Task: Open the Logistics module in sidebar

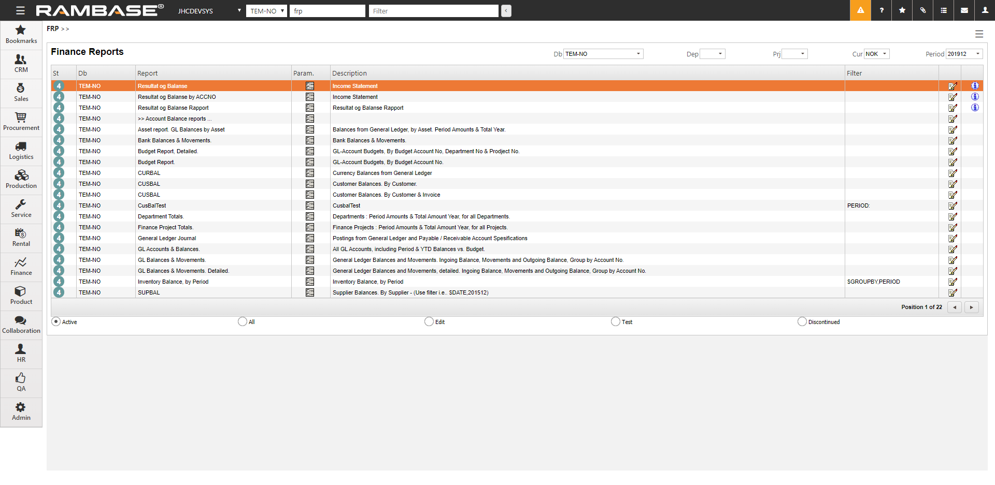Action: 21,151
